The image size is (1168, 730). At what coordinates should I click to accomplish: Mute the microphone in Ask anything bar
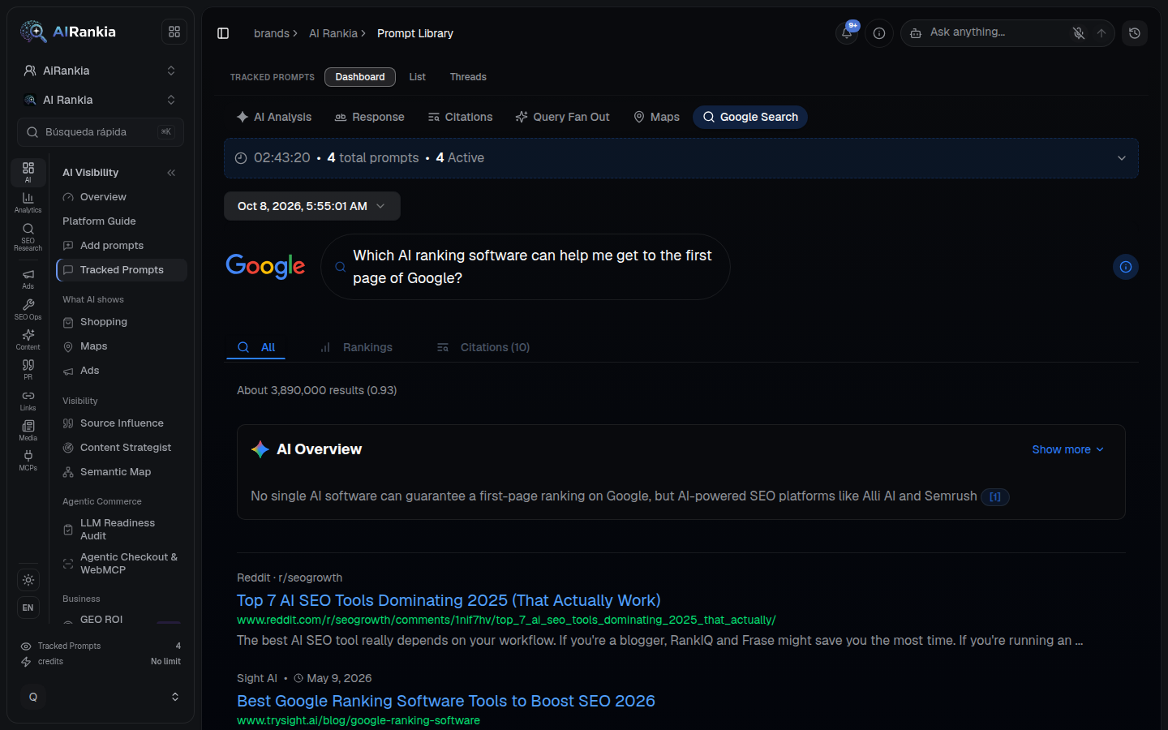click(x=1078, y=33)
